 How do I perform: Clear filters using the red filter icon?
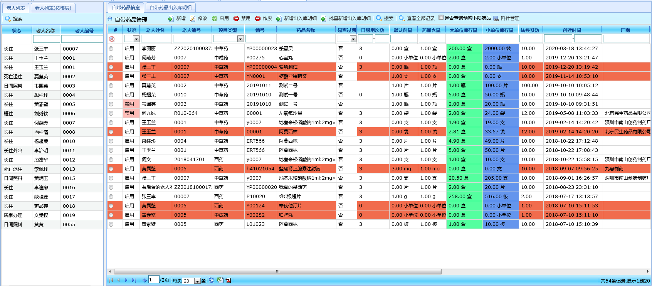(x=112, y=39)
